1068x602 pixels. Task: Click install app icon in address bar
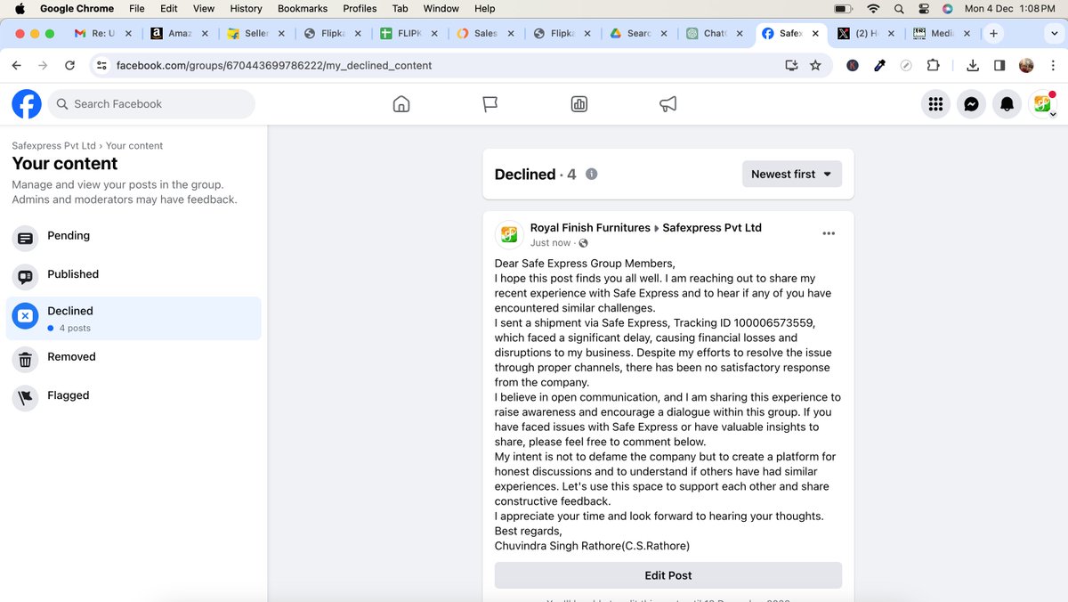(791, 65)
